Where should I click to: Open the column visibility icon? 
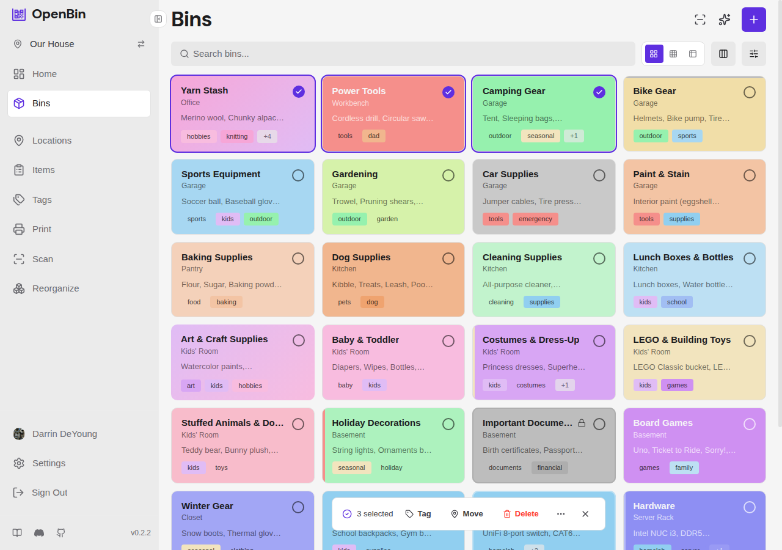click(x=723, y=54)
